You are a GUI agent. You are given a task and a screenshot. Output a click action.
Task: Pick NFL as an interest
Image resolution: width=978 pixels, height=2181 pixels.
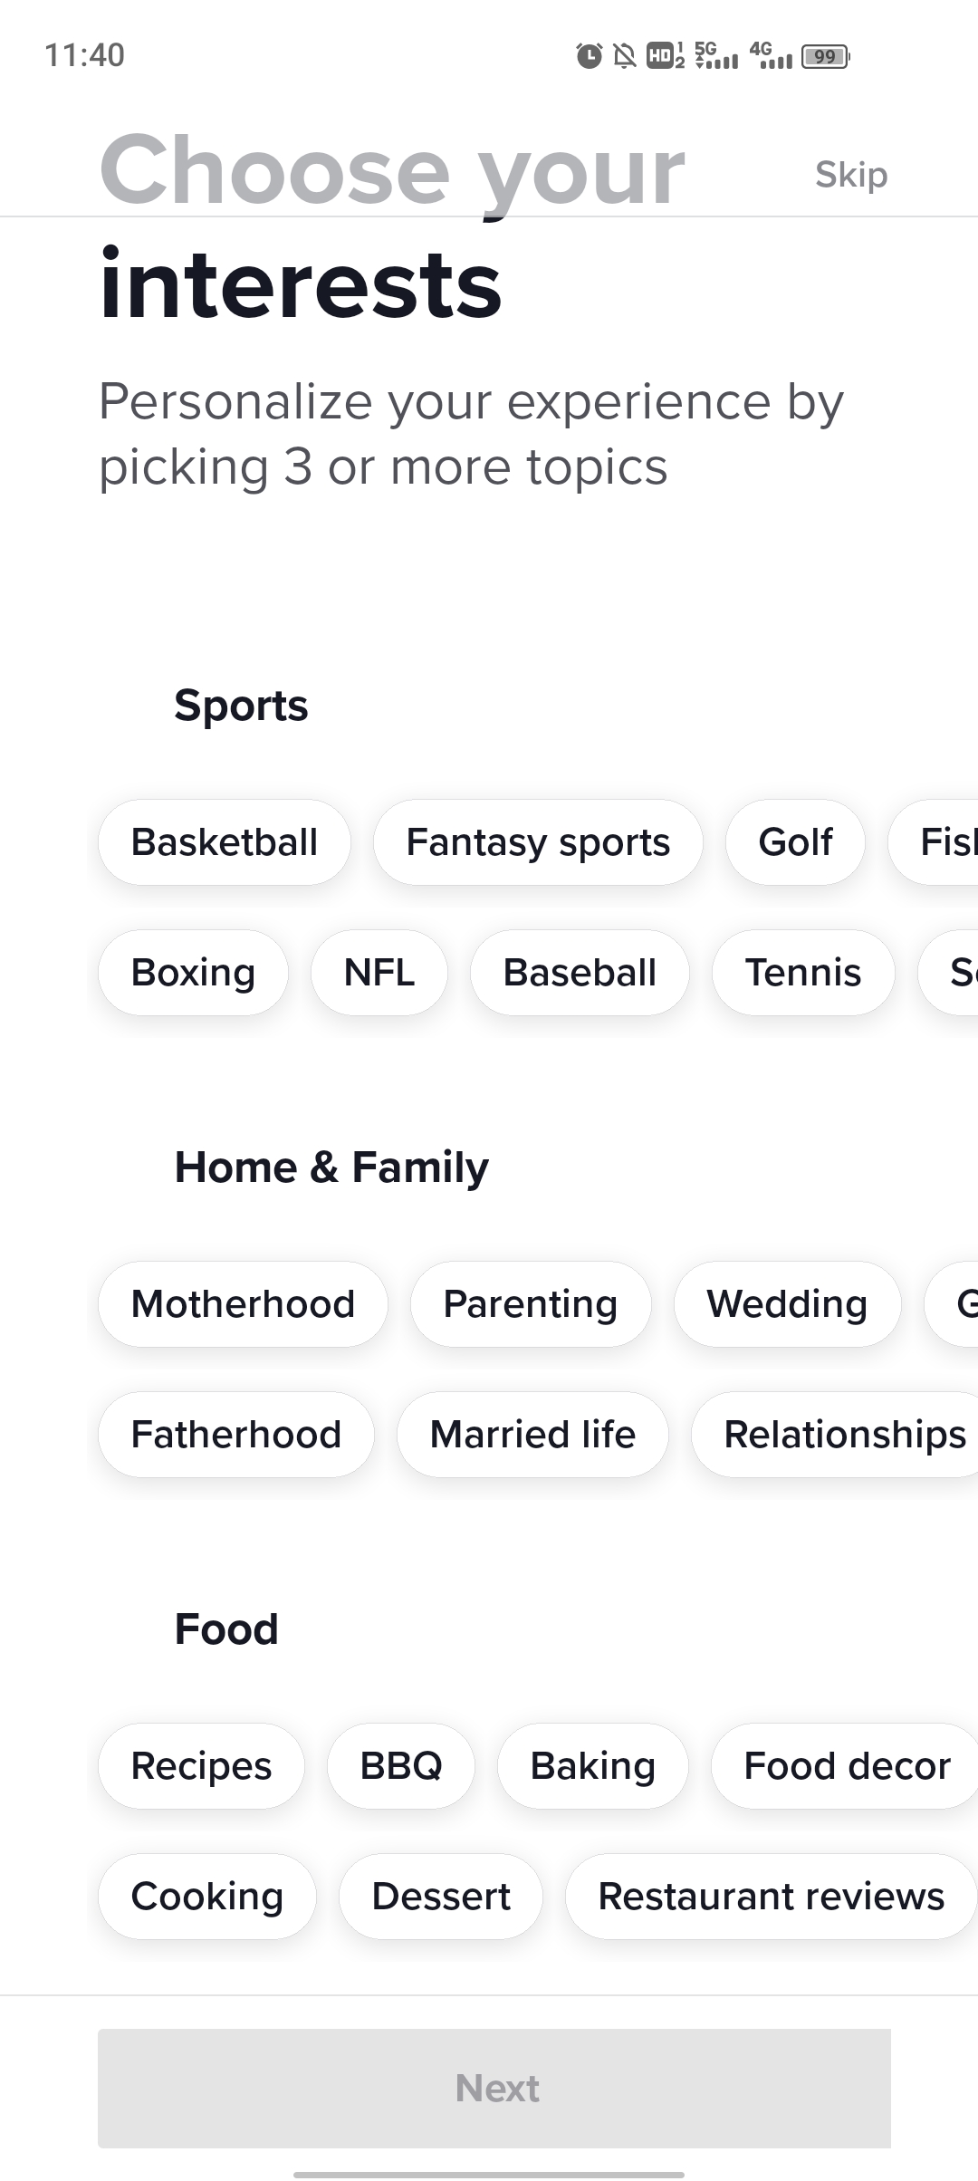pyautogui.click(x=379, y=973)
